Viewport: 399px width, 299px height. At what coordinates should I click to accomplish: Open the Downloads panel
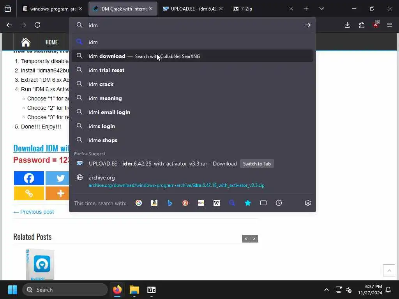347,25
